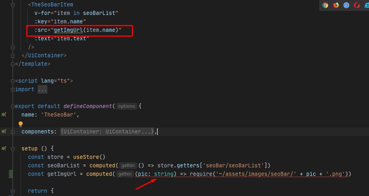Click folded {UiContainer: UiContainer...} placeholder
Image resolution: width=369 pixels, height=196 pixels.
107,131
